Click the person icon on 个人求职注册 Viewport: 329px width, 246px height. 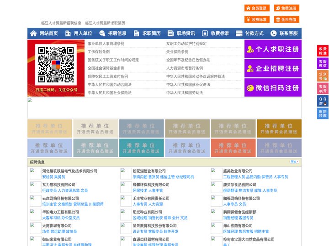pyautogui.click(x=250, y=49)
